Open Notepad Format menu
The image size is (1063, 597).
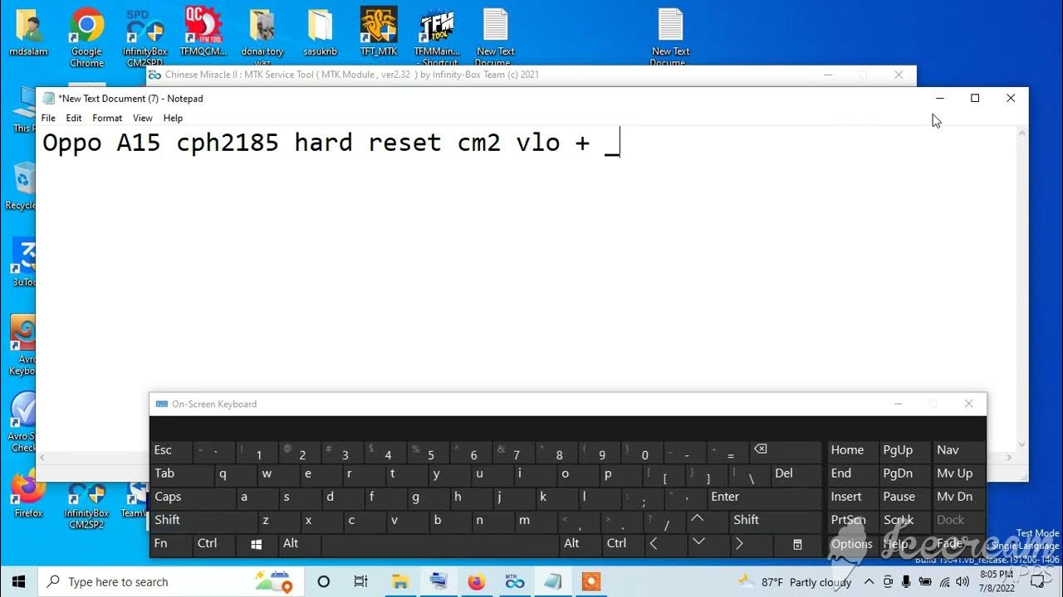(x=107, y=118)
